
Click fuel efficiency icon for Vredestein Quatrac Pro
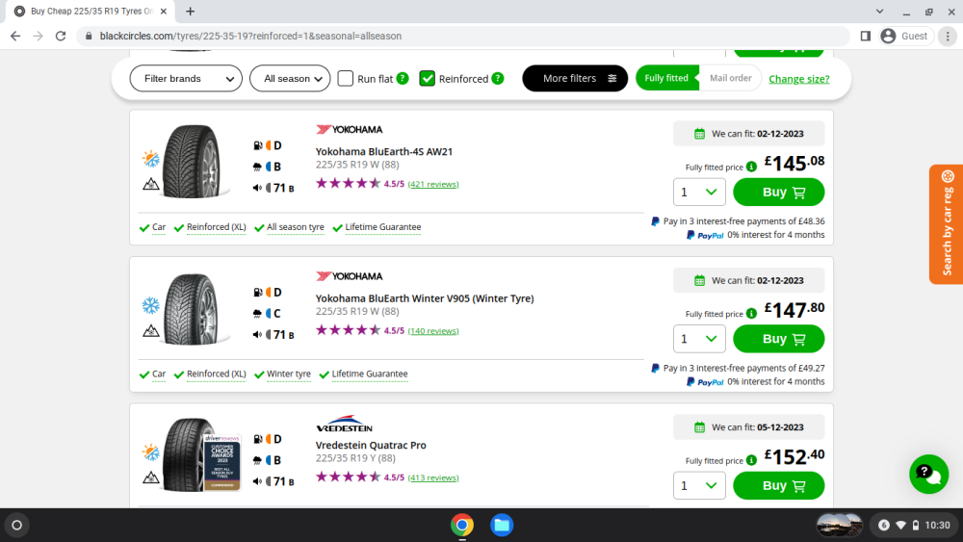click(258, 439)
